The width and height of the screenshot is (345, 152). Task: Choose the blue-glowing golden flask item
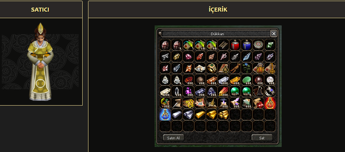165,115
